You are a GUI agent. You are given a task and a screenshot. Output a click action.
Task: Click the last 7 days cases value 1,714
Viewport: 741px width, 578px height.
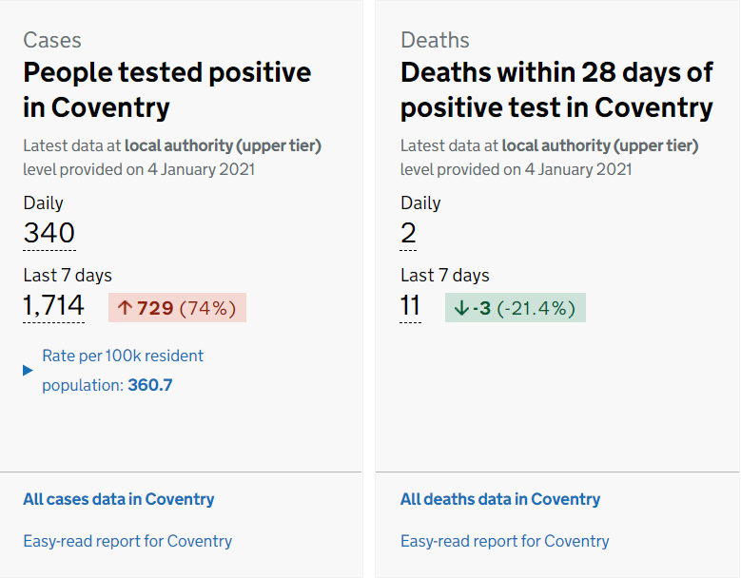pyautogui.click(x=54, y=306)
